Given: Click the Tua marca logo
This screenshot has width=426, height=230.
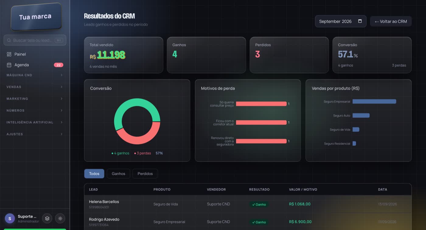Looking at the screenshot, I should coord(36,17).
